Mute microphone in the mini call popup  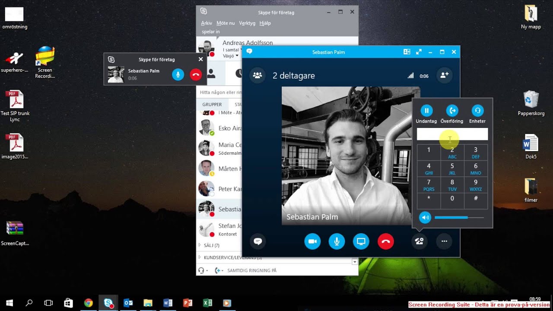[178, 74]
